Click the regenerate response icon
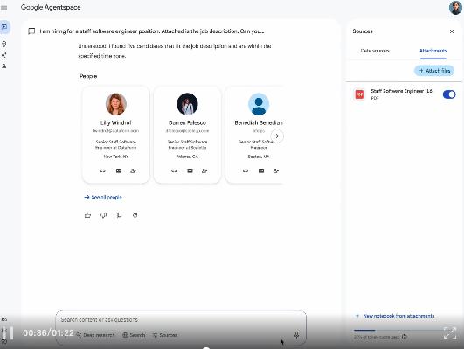The width and height of the screenshot is (464, 349). click(x=135, y=215)
